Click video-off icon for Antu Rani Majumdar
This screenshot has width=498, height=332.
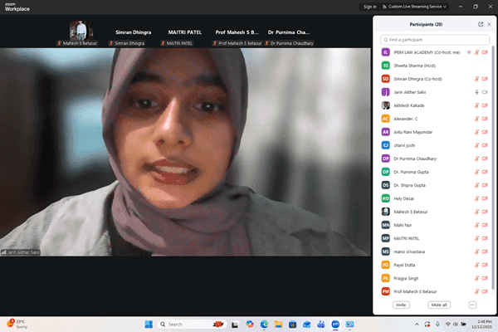485,132
